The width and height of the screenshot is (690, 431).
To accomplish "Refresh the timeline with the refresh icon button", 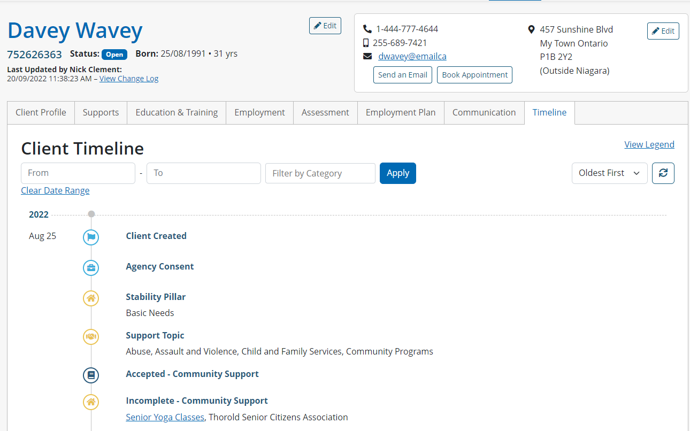I will click(x=663, y=173).
